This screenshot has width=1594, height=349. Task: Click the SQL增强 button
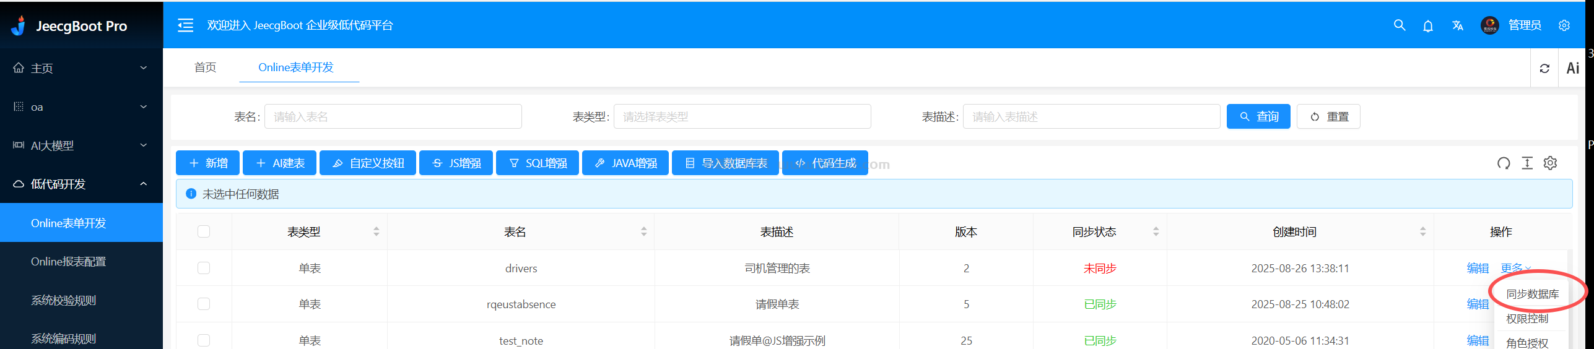[538, 163]
